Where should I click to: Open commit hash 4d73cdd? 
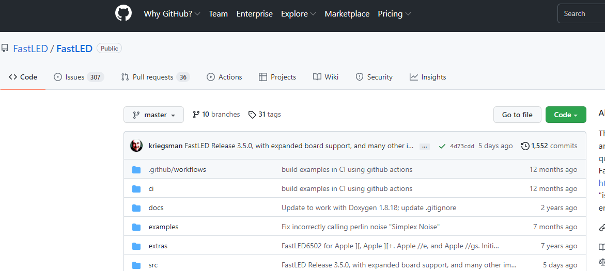pyautogui.click(x=462, y=146)
